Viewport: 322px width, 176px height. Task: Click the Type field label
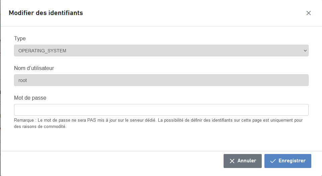point(20,38)
